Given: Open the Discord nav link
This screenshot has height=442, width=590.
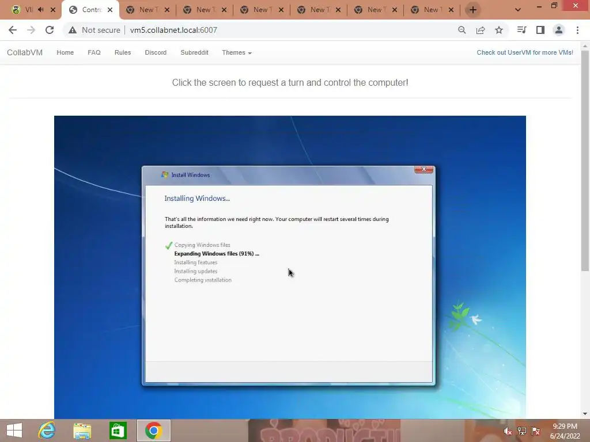Looking at the screenshot, I should click(156, 52).
